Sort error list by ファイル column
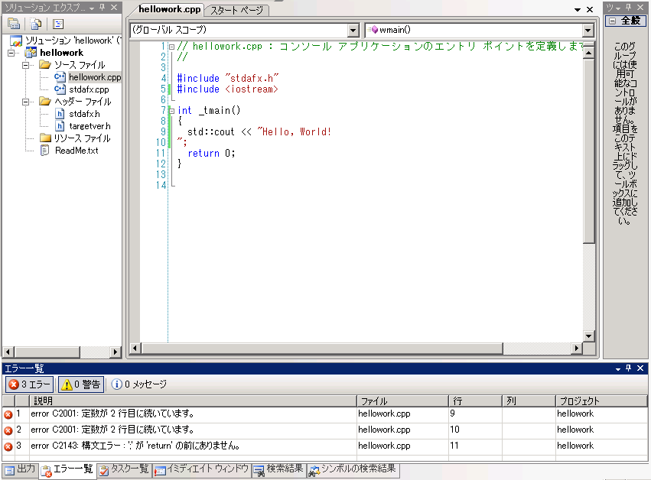The height and width of the screenshot is (480, 651). tap(402, 401)
